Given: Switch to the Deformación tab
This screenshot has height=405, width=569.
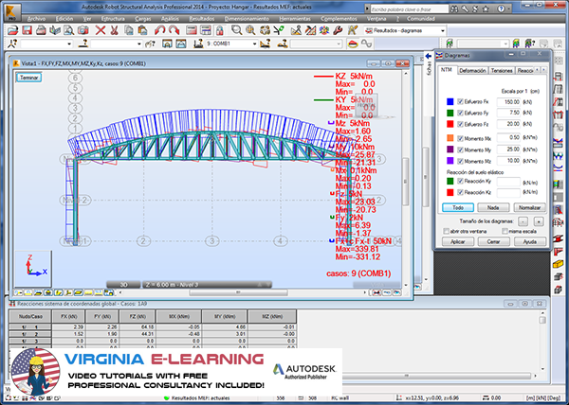Looking at the screenshot, I should pos(472,71).
